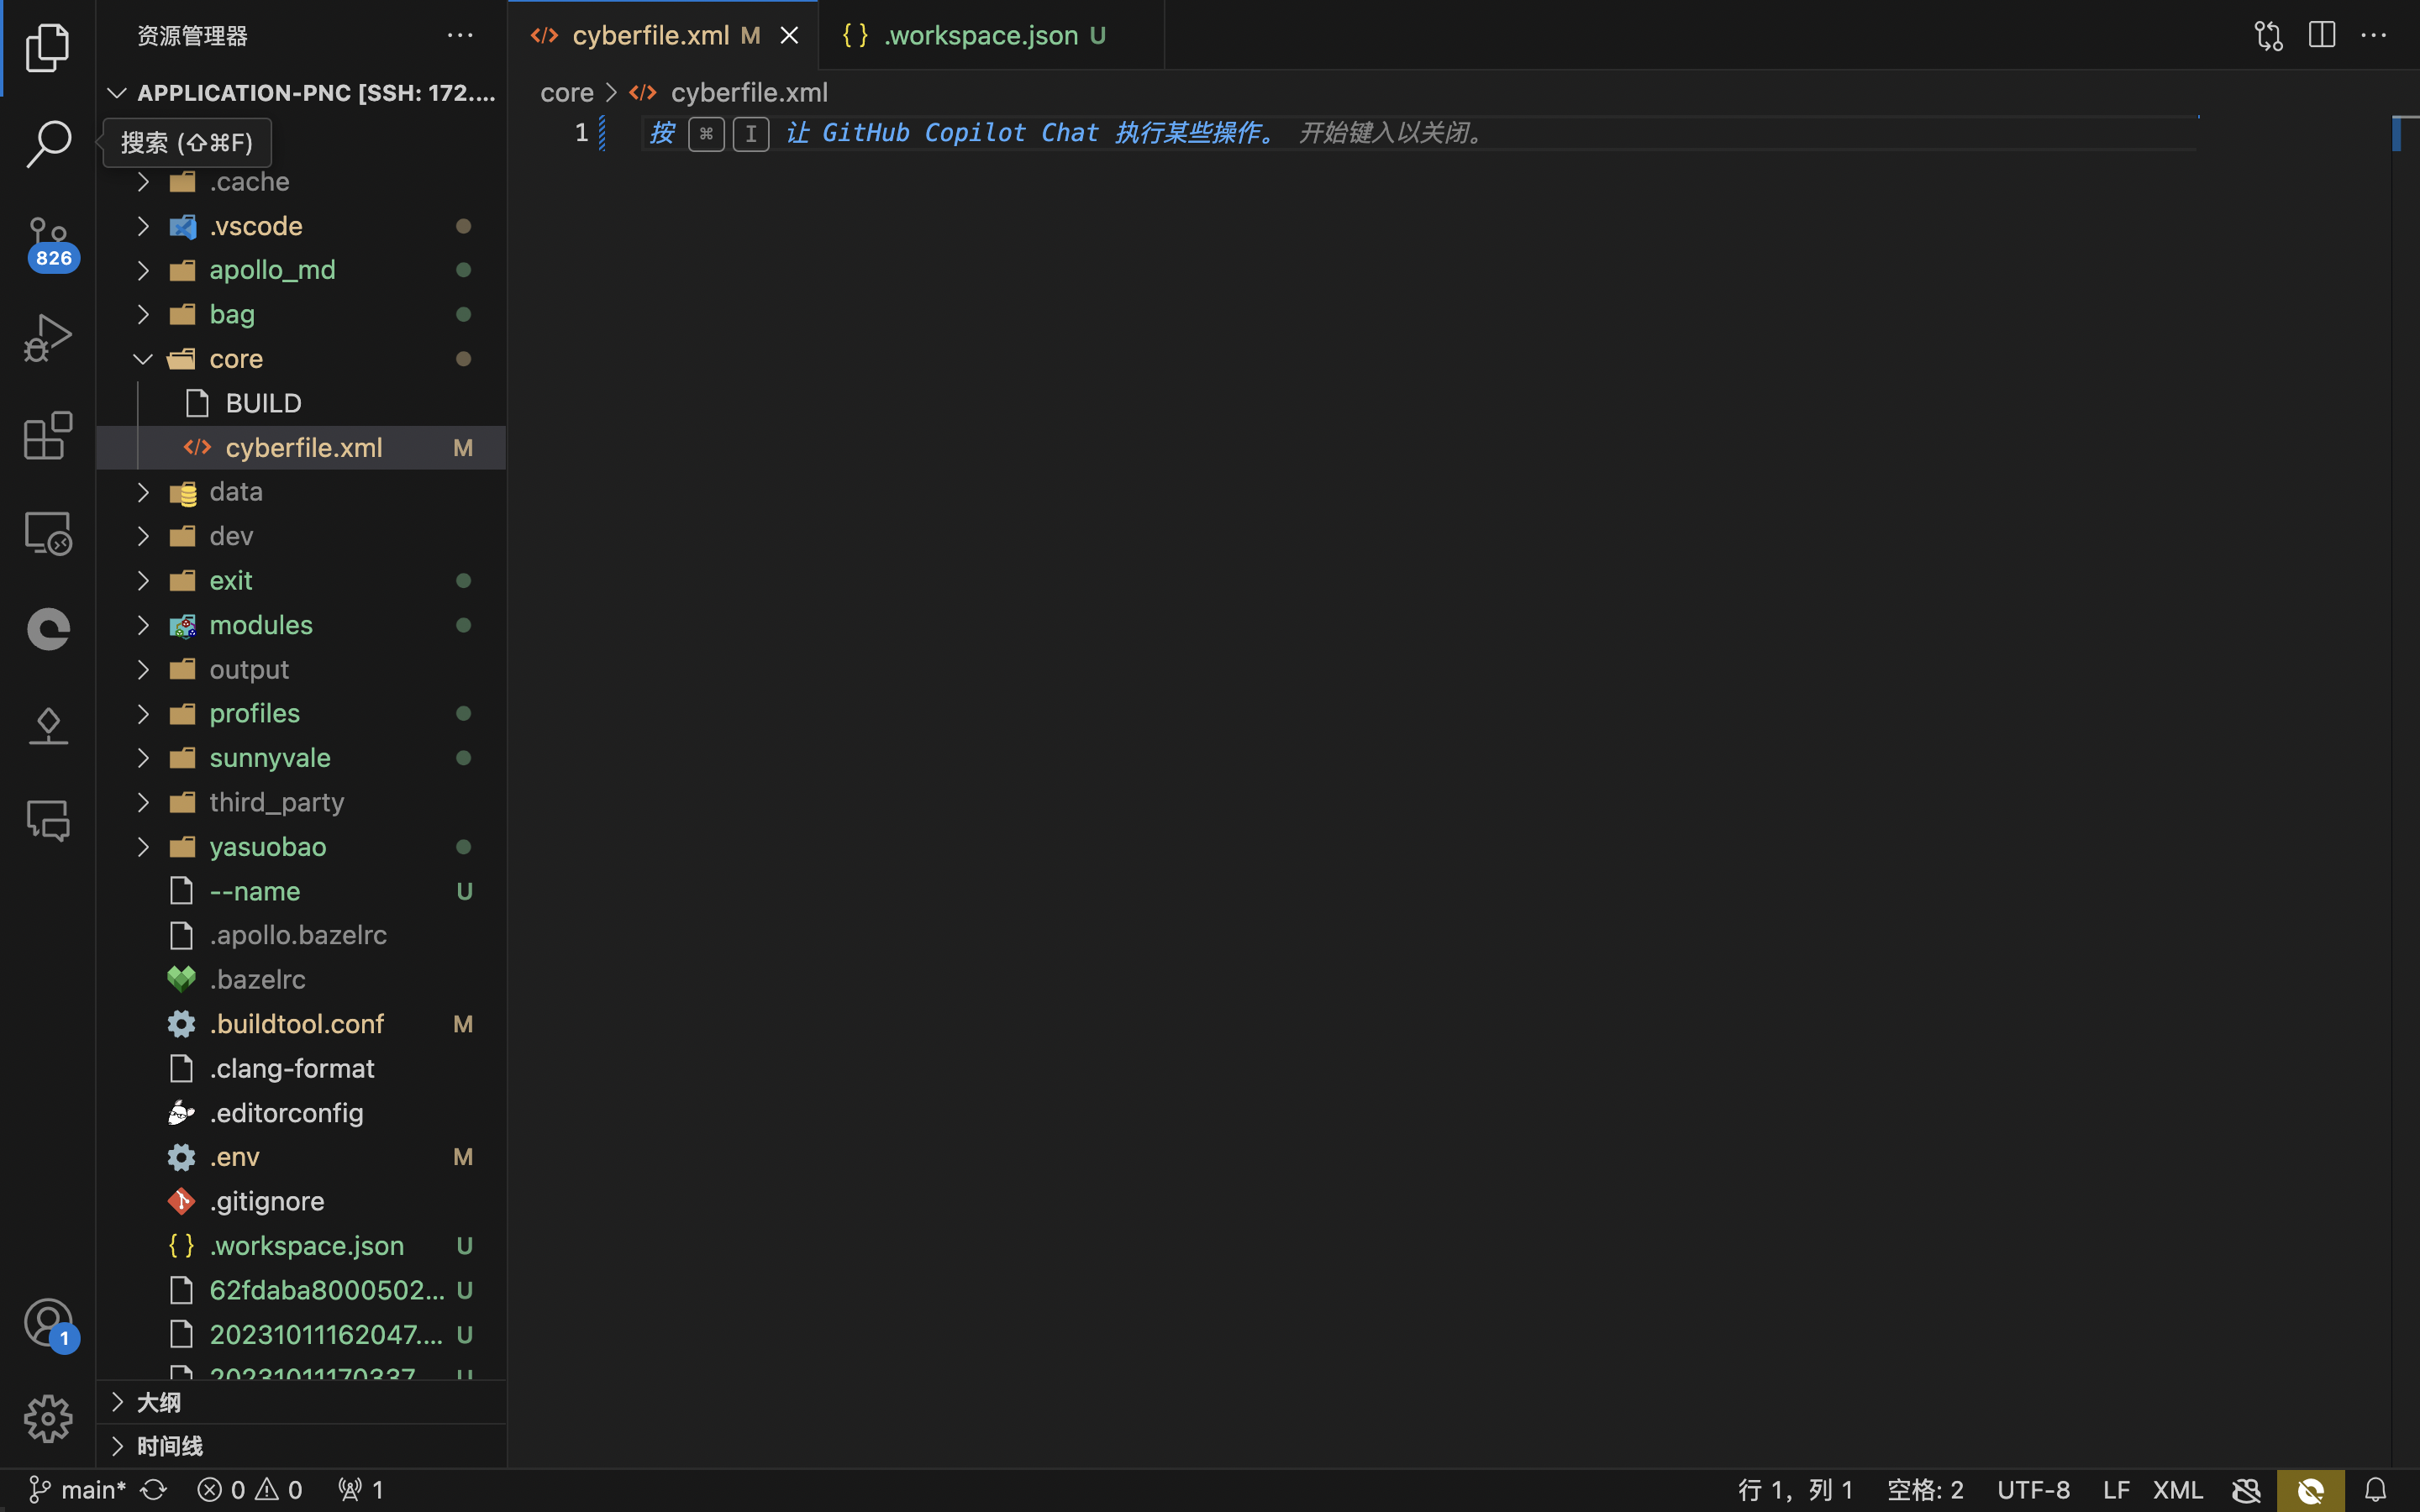2420x1512 pixels.
Task: Open the Accounts icon with badge
Action: 47,1322
